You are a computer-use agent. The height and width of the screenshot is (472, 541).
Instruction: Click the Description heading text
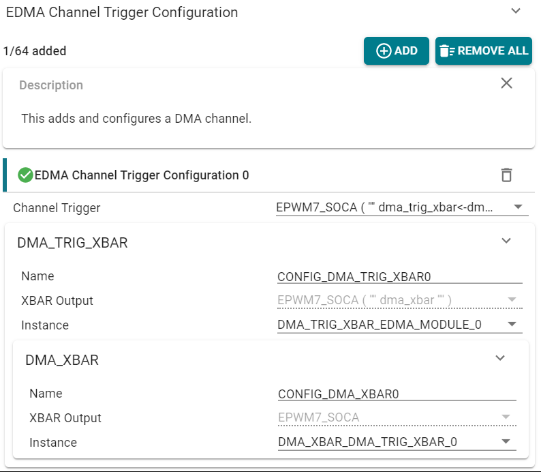(x=51, y=85)
